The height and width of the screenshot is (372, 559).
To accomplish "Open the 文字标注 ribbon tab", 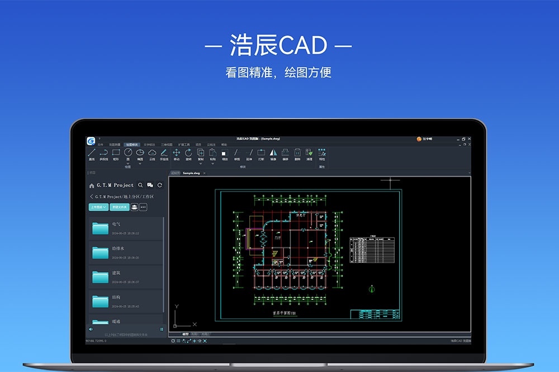I will [x=149, y=144].
